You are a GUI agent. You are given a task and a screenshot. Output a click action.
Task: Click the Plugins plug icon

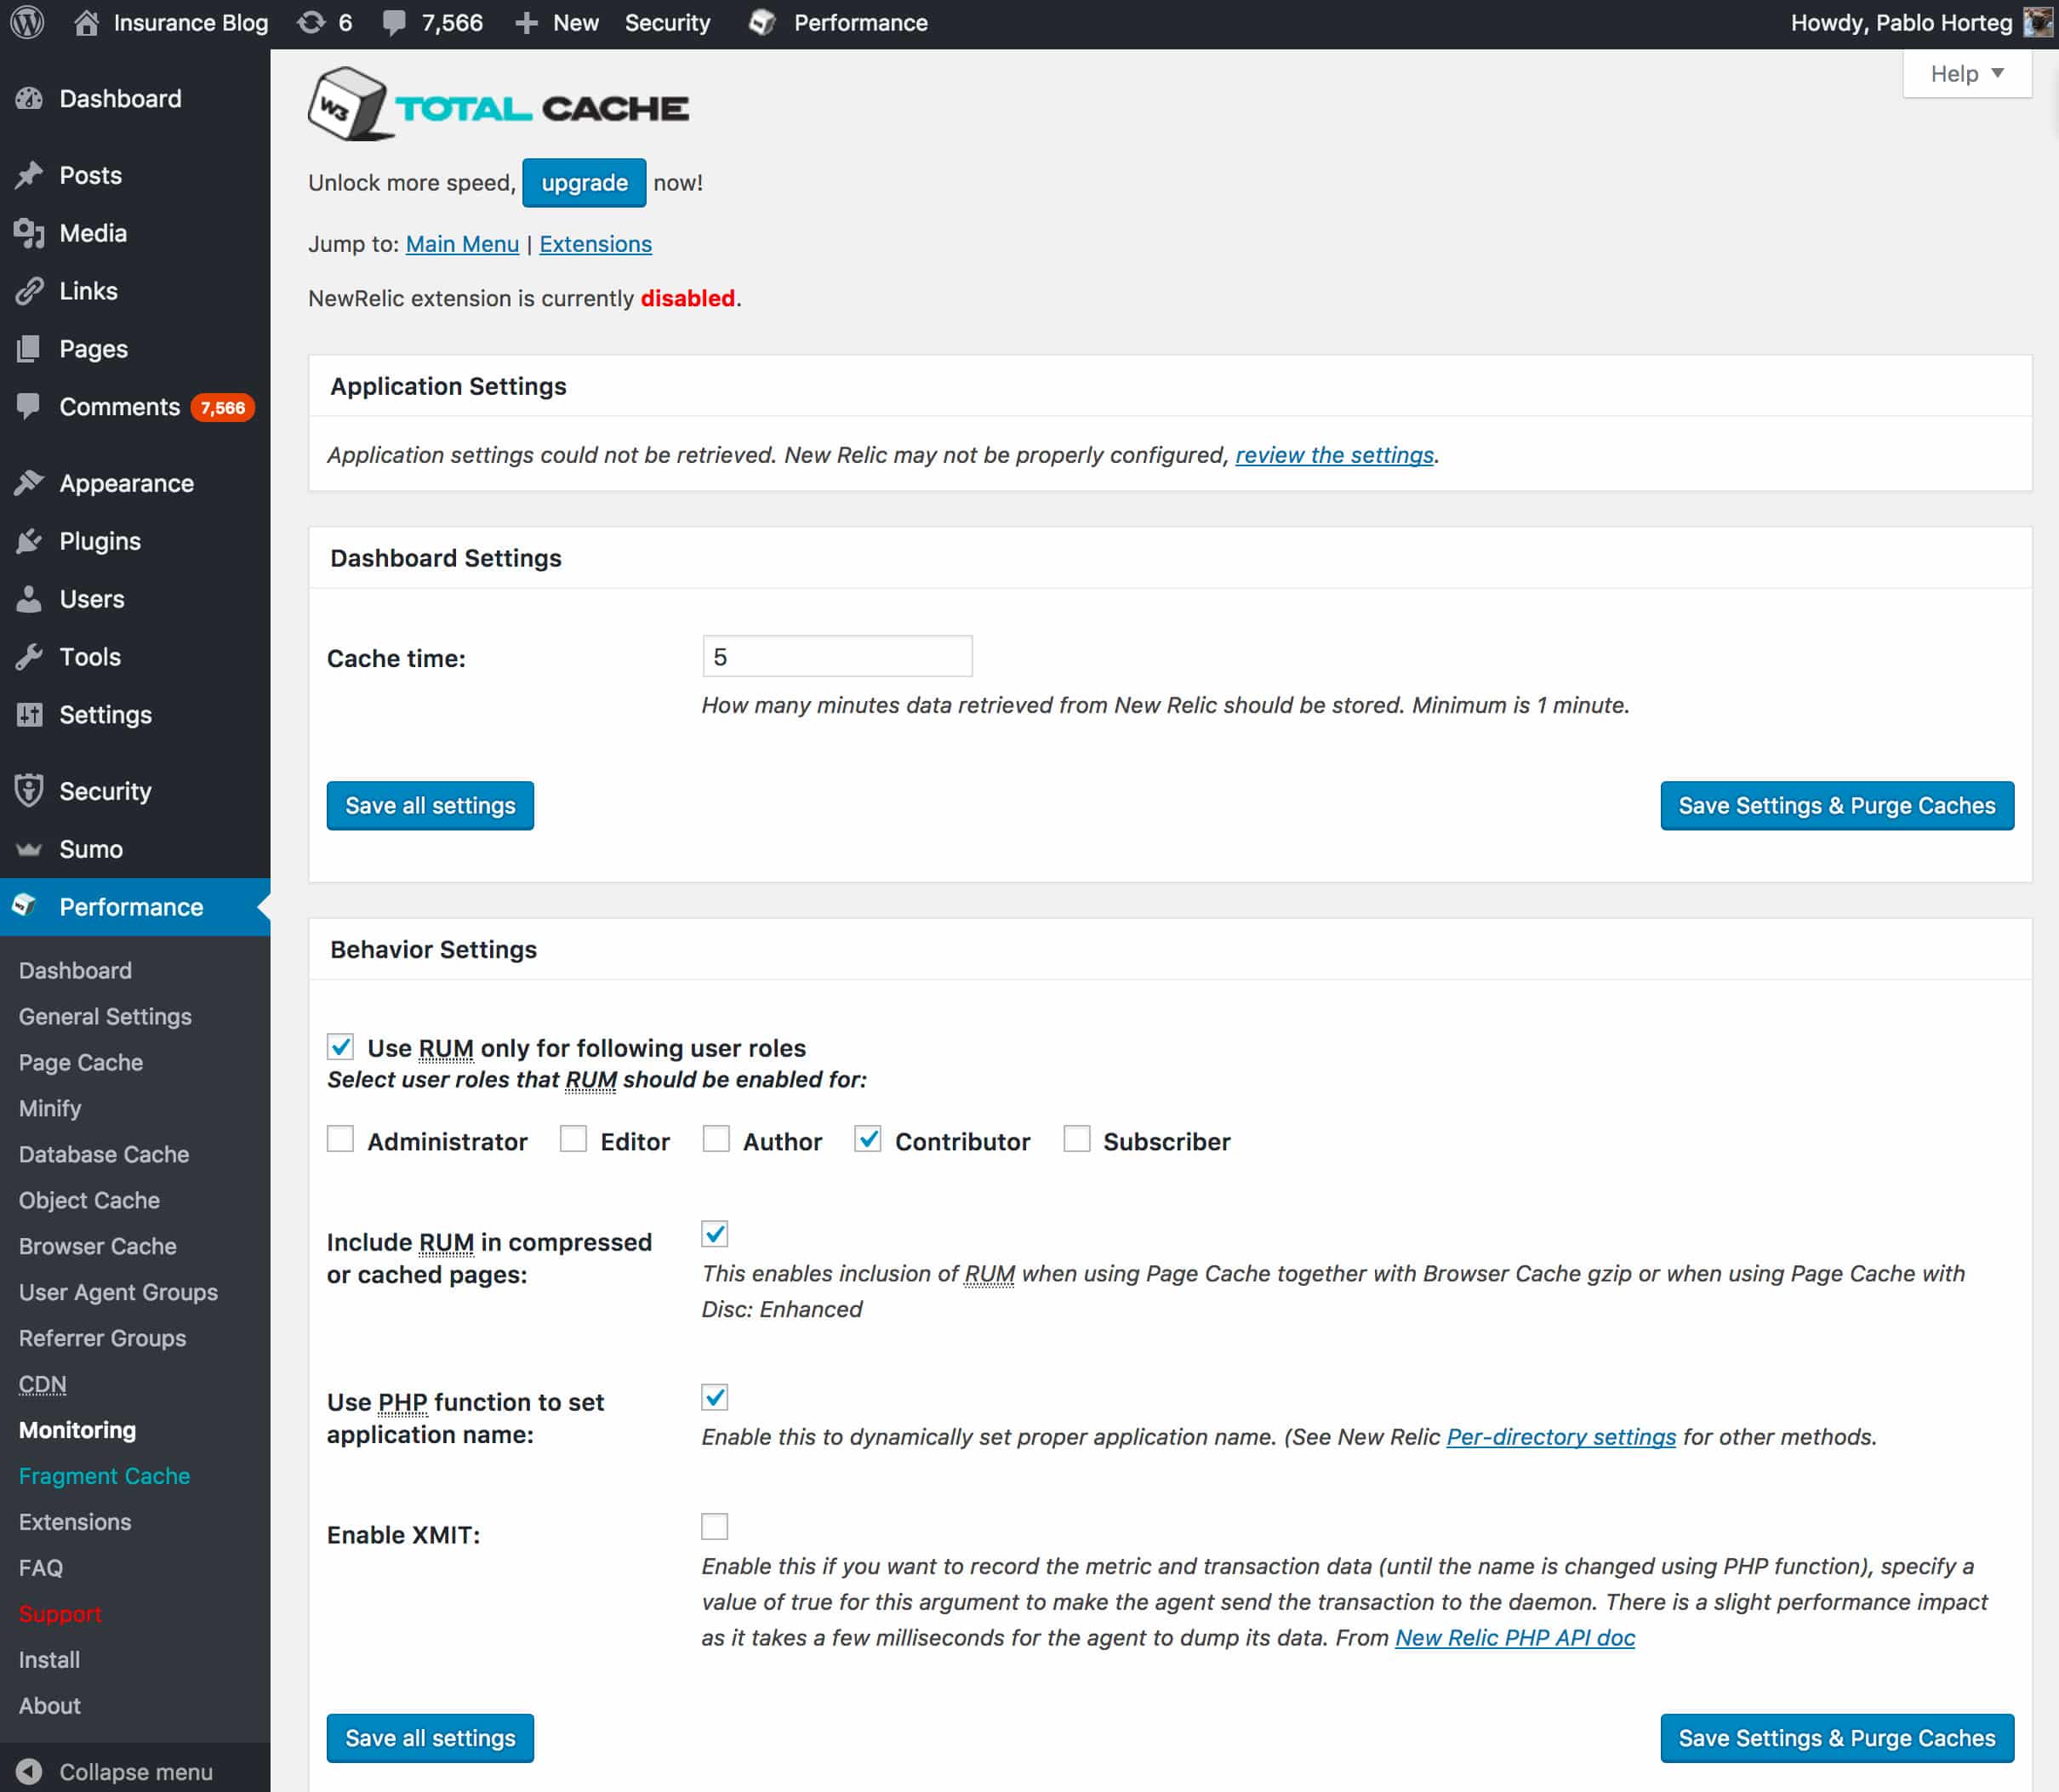click(x=29, y=541)
